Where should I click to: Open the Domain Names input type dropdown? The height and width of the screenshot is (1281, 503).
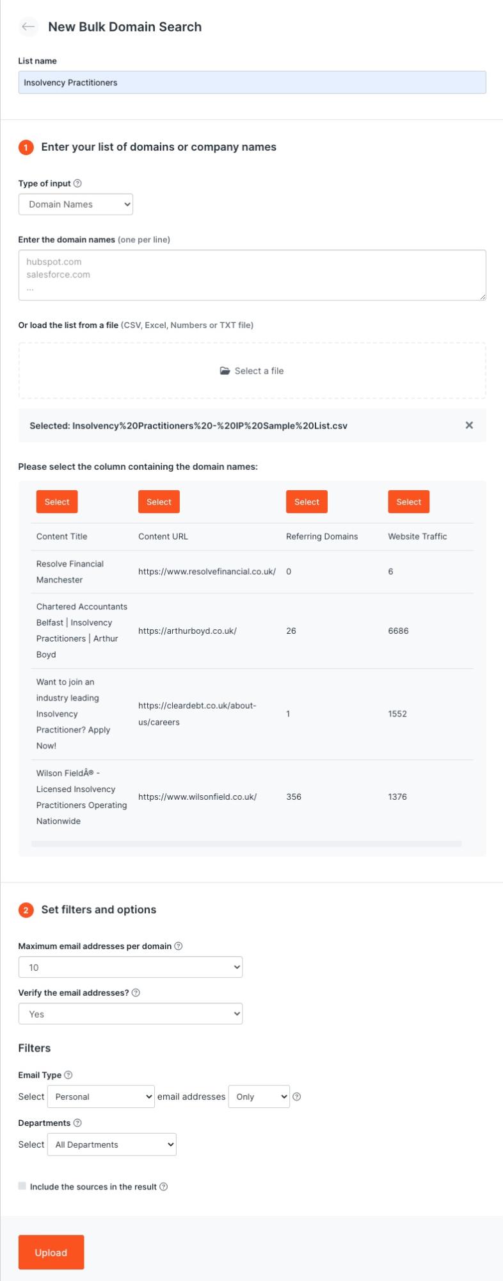point(75,204)
